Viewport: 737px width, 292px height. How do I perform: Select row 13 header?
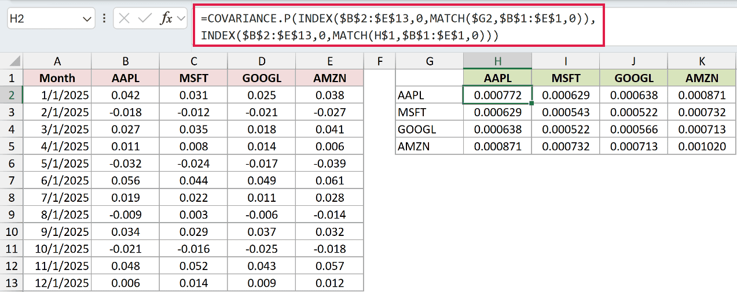point(12,283)
